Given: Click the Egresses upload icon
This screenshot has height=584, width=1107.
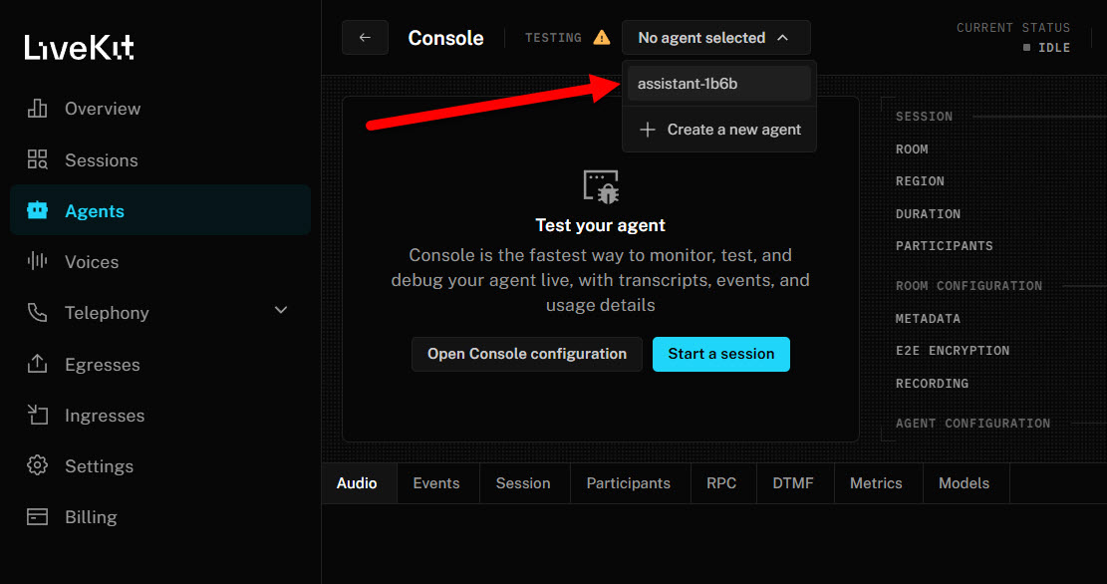Looking at the screenshot, I should [38, 364].
